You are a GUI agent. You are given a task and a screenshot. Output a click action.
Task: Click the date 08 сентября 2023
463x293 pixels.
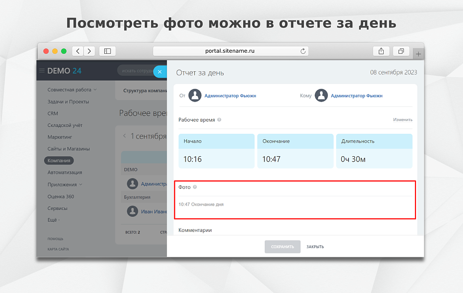pyautogui.click(x=394, y=72)
